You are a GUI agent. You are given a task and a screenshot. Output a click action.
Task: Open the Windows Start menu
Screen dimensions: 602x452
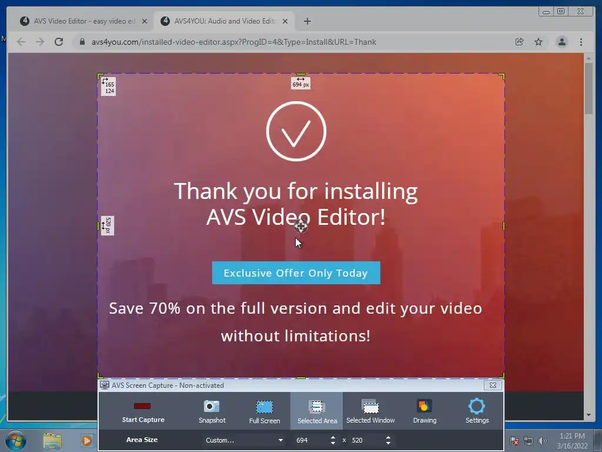pos(15,440)
